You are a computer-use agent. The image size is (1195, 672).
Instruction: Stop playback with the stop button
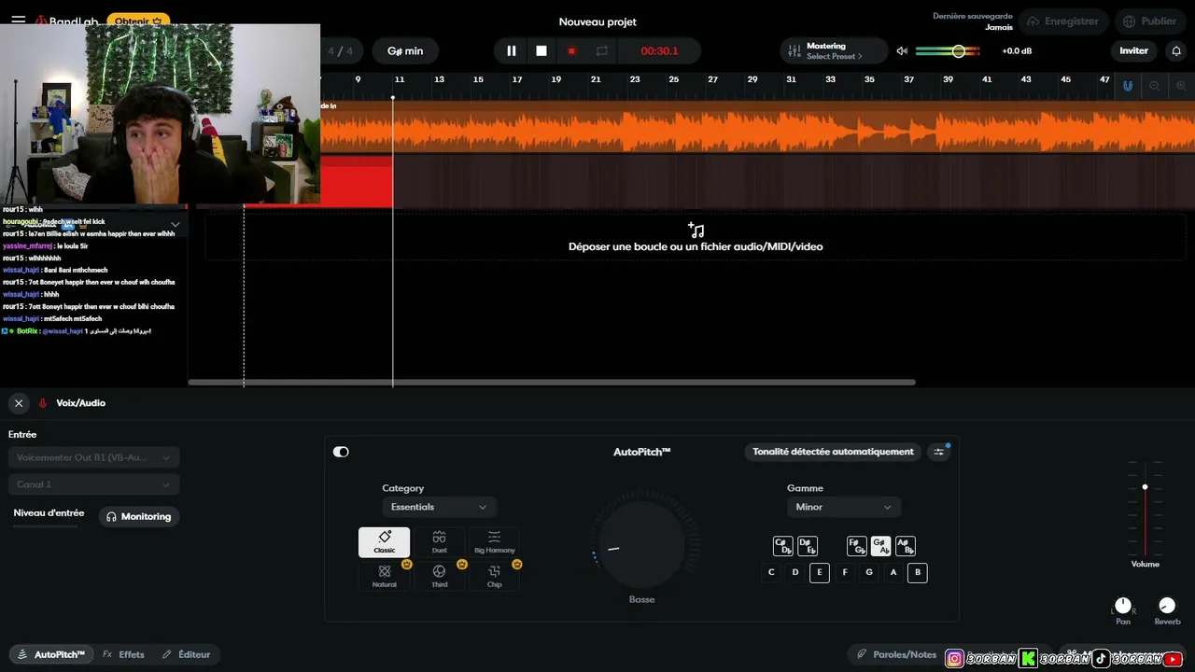click(x=541, y=50)
